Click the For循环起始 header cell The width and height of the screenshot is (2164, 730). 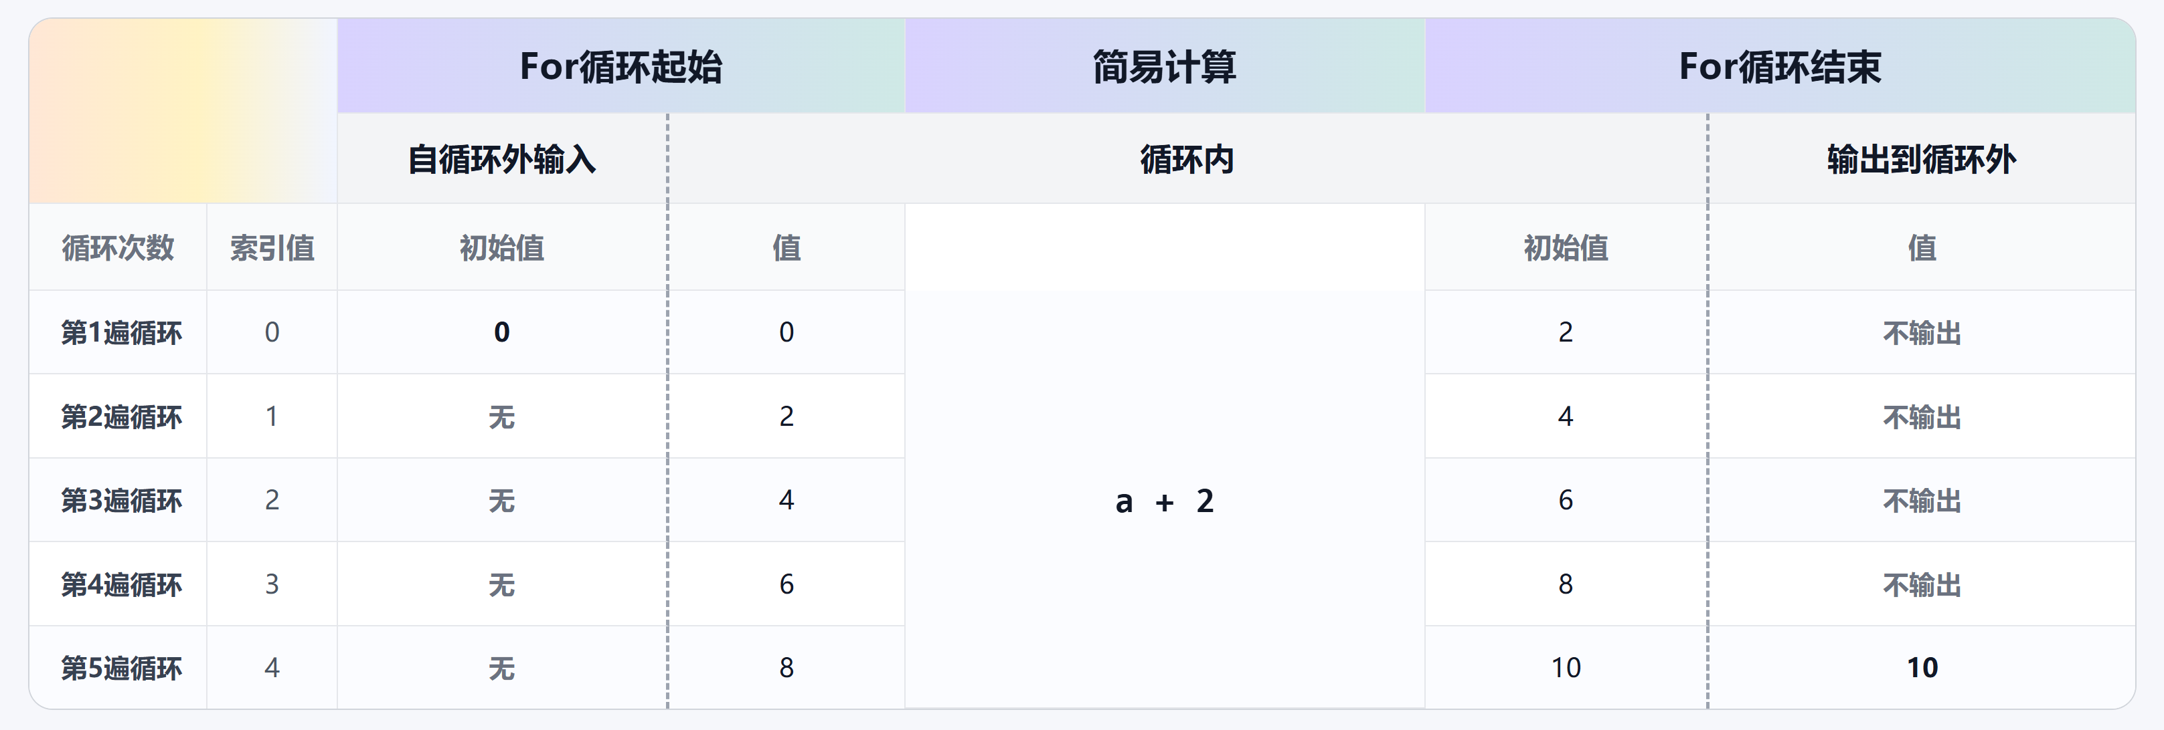tap(620, 67)
